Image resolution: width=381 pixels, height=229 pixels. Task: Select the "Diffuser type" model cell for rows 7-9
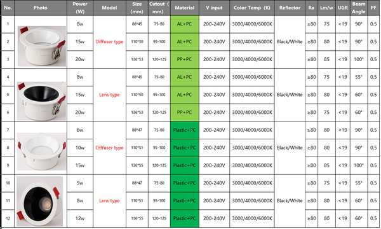109,148
